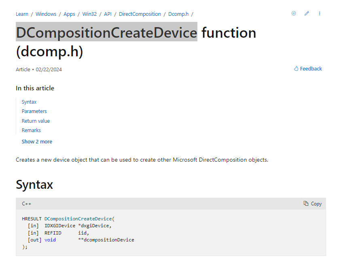Click the highlighted DCompositionCreateDevice title text

click(107, 32)
